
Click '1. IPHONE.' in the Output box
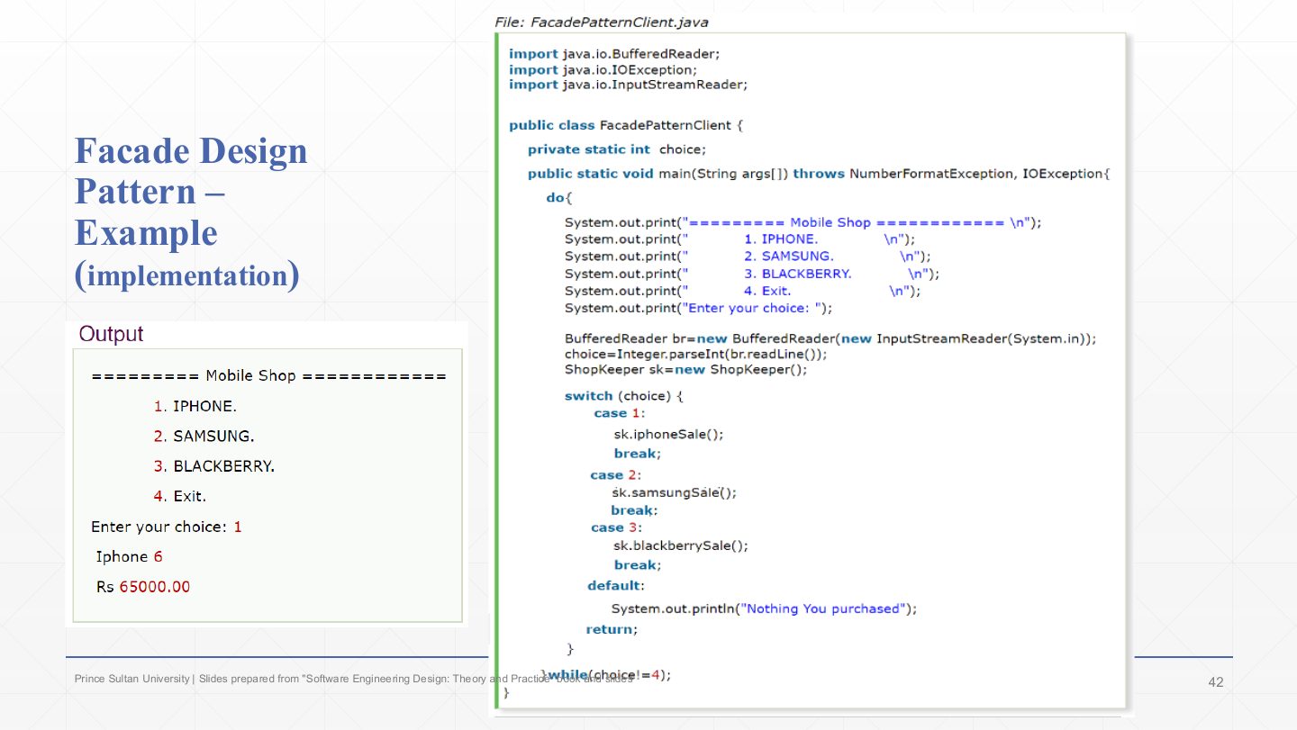(195, 406)
